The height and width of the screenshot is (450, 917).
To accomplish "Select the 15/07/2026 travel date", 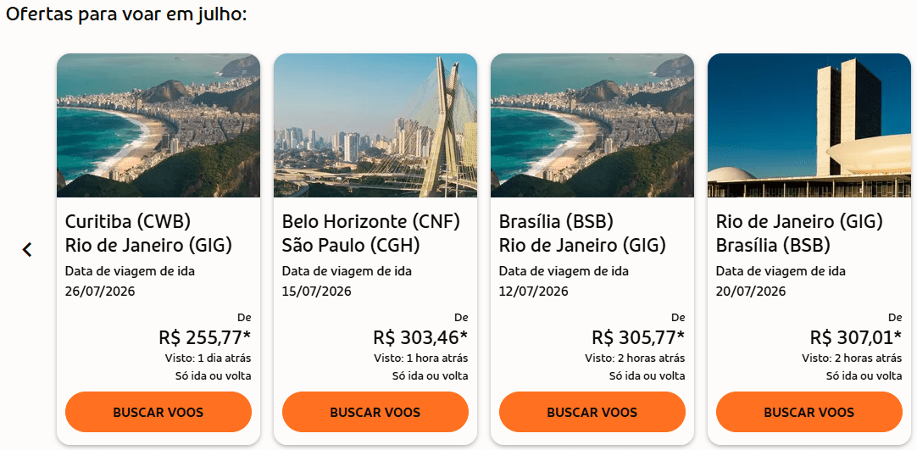I will [x=317, y=292].
